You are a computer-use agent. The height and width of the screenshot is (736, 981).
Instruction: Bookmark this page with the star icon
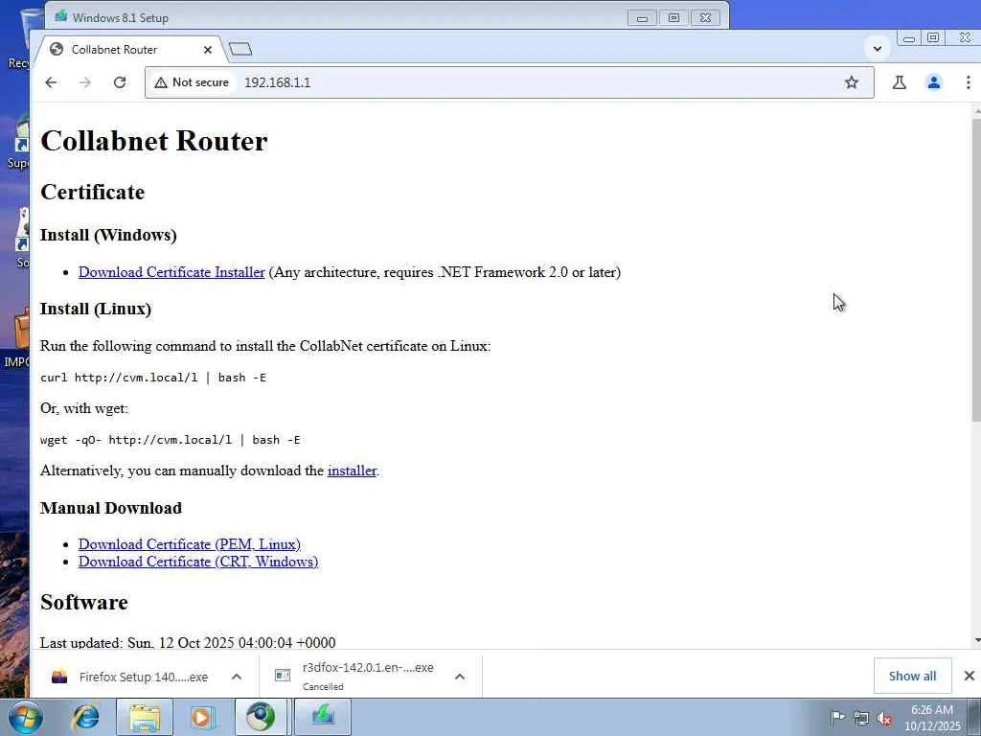[x=852, y=82]
